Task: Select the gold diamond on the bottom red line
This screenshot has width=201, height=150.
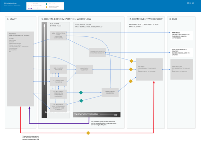Action: click(x=88, y=133)
